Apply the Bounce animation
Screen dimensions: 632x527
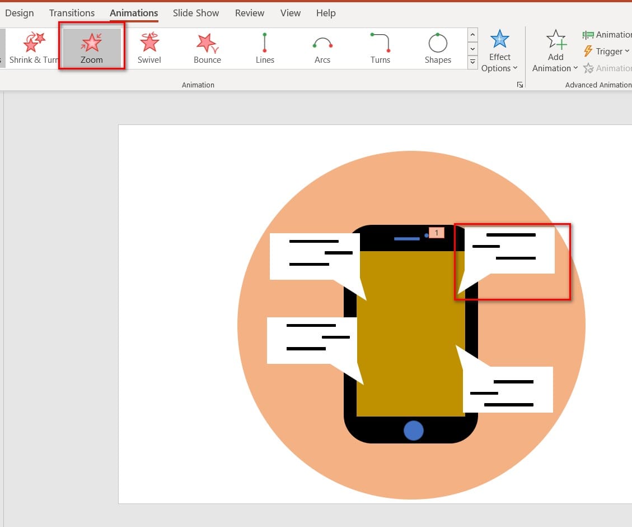[x=207, y=48]
